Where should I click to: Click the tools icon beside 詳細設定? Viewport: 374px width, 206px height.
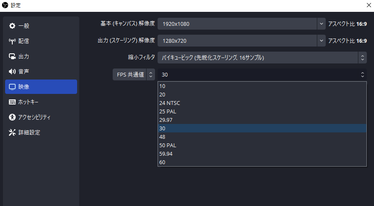(12, 132)
